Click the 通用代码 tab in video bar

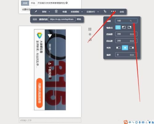point(43,19)
